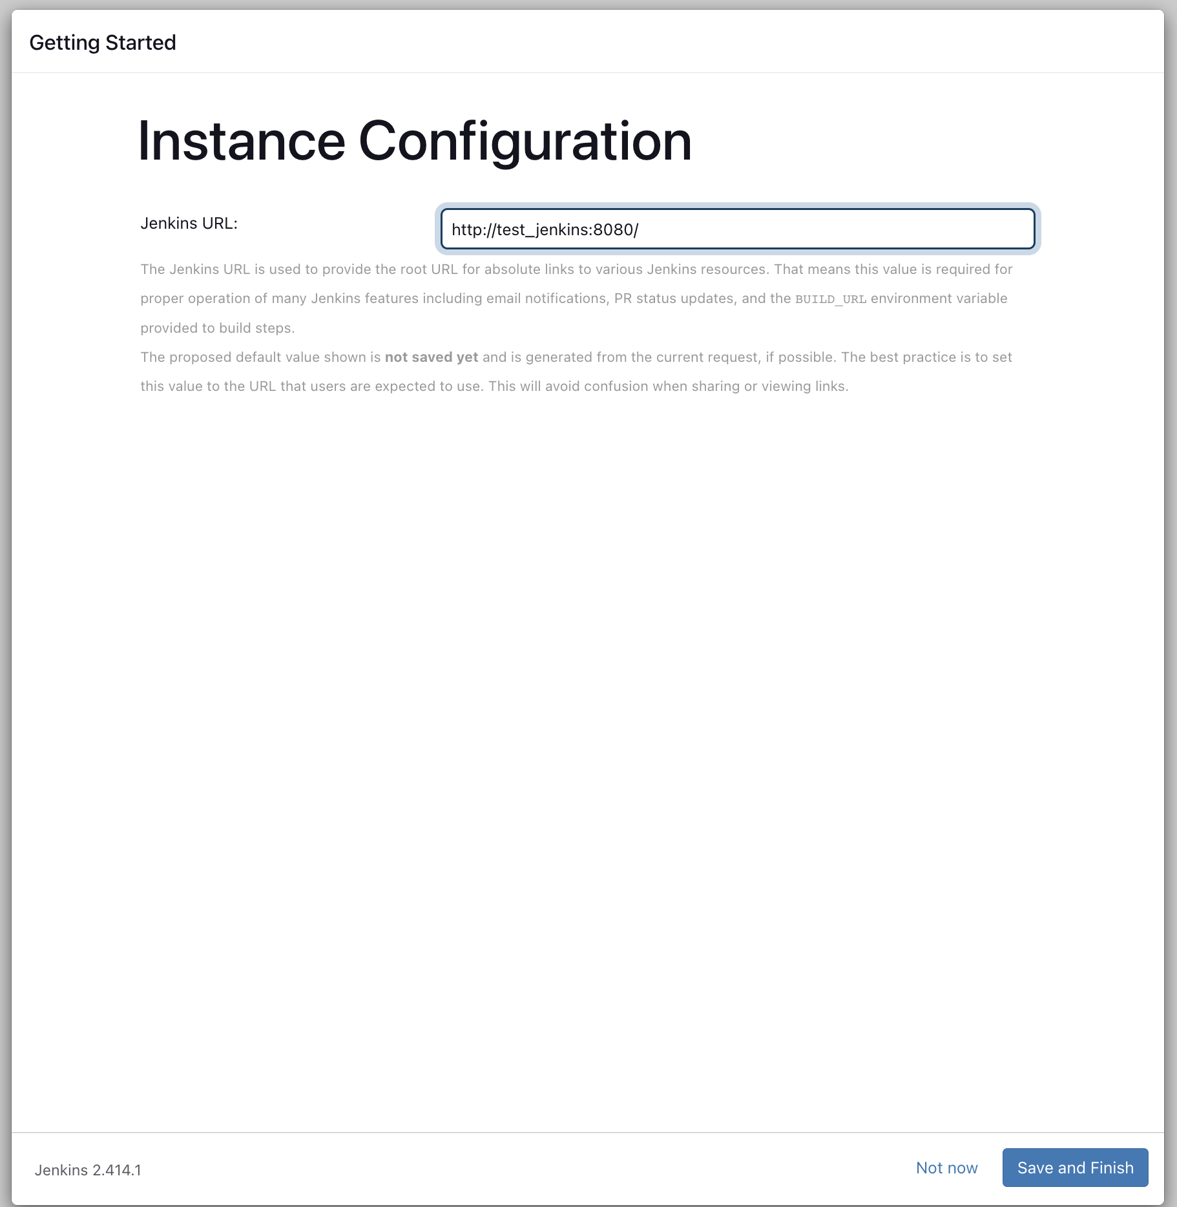Click the Not now link
1177x1207 pixels.
946,1168
